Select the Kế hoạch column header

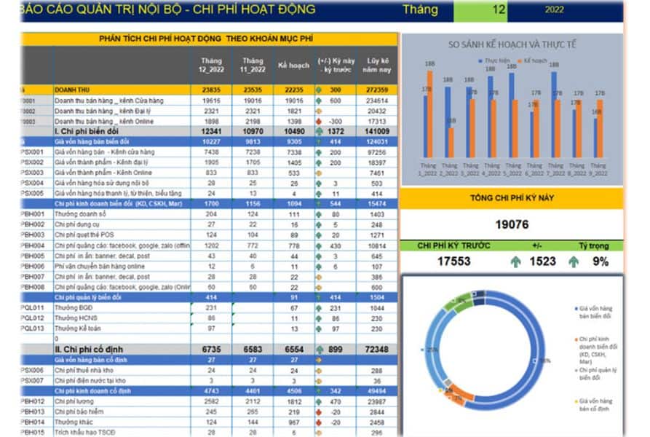coord(293,66)
